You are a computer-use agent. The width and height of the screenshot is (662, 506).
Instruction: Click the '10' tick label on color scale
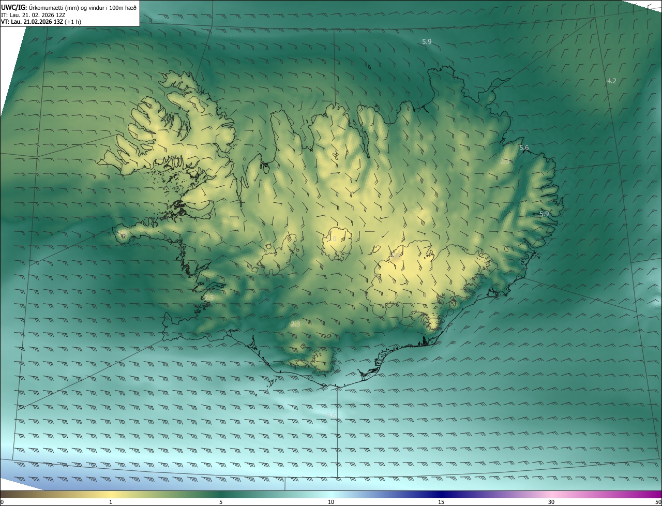coord(331,502)
